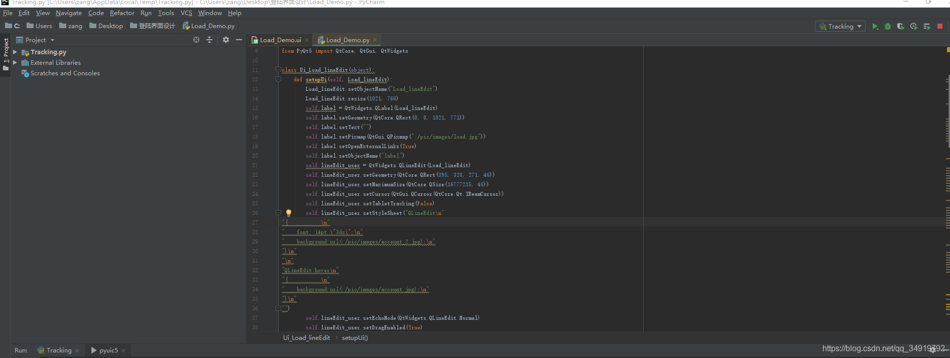Open the Tracking run configuration dropdown
Viewport: 950px width, 358px height.
click(841, 27)
